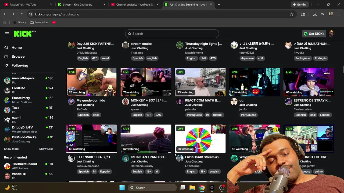This screenshot has width=344, height=193.
Task: Click the paivinha channel avatar
Action: (x=180, y=102)
